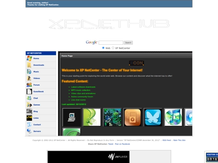Click the 'Featured Content:' heading
Screen dimensions: 218x163
pyautogui.click(x=75, y=81)
